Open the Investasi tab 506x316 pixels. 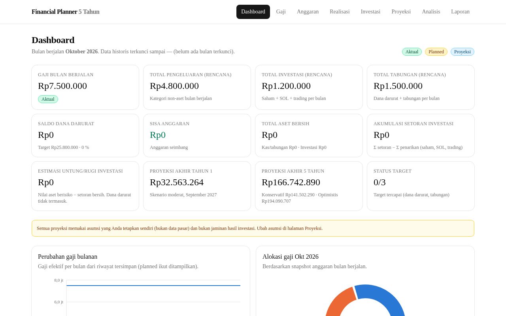click(370, 12)
